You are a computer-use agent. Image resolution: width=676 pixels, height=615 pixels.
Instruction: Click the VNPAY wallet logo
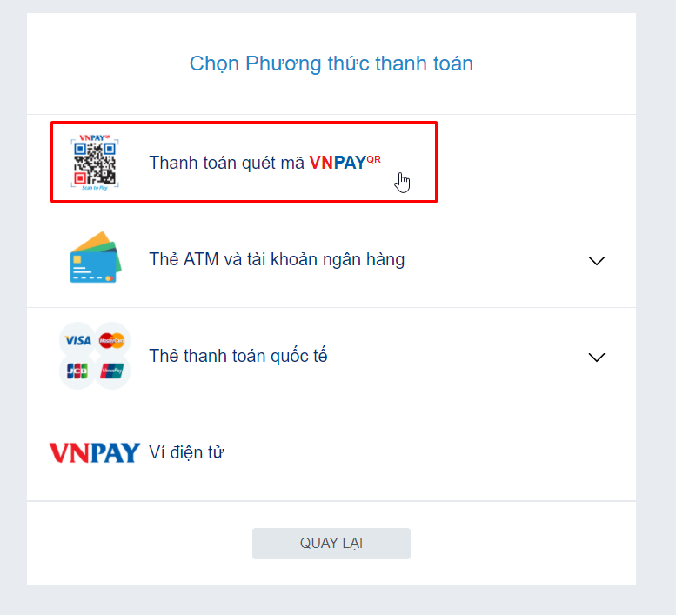(95, 452)
